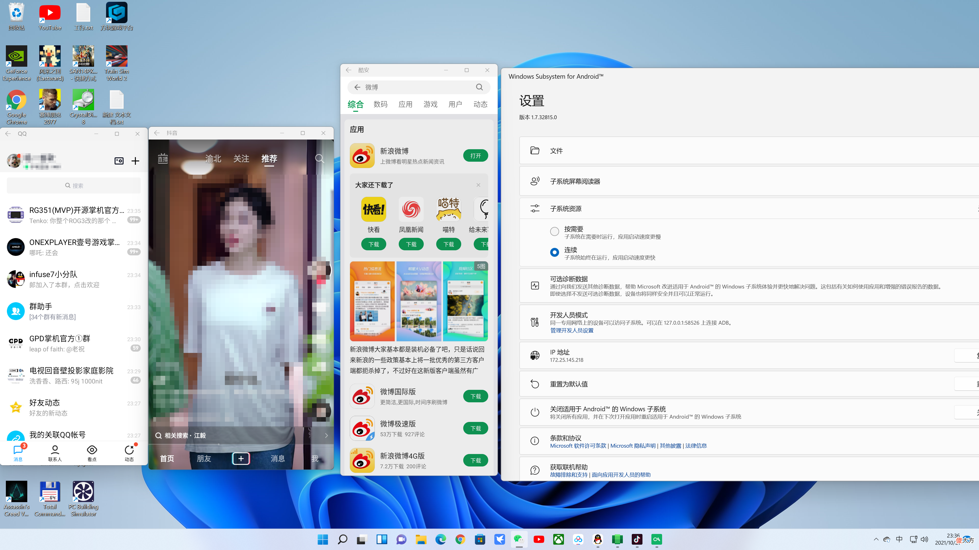This screenshot has width=979, height=550.
Task: Open the 快看 app icon
Action: [373, 209]
